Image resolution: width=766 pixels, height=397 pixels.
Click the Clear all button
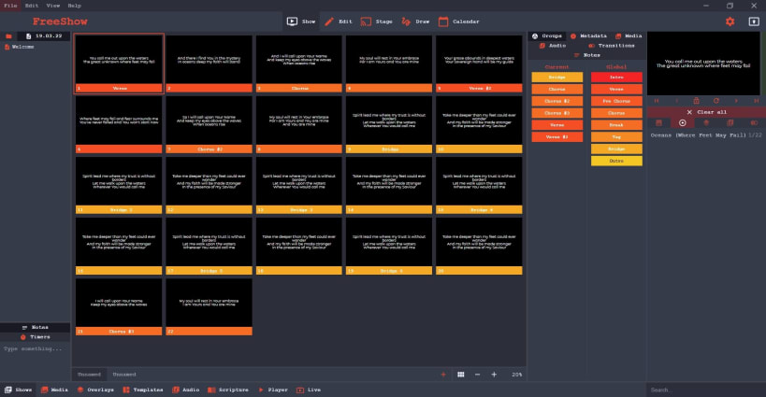pos(706,112)
